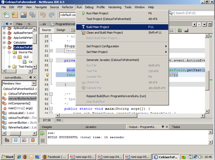The height and width of the screenshot is (160, 215).
Task: Open the ProgramKonver... editor tab
Action: [x=63, y=24]
